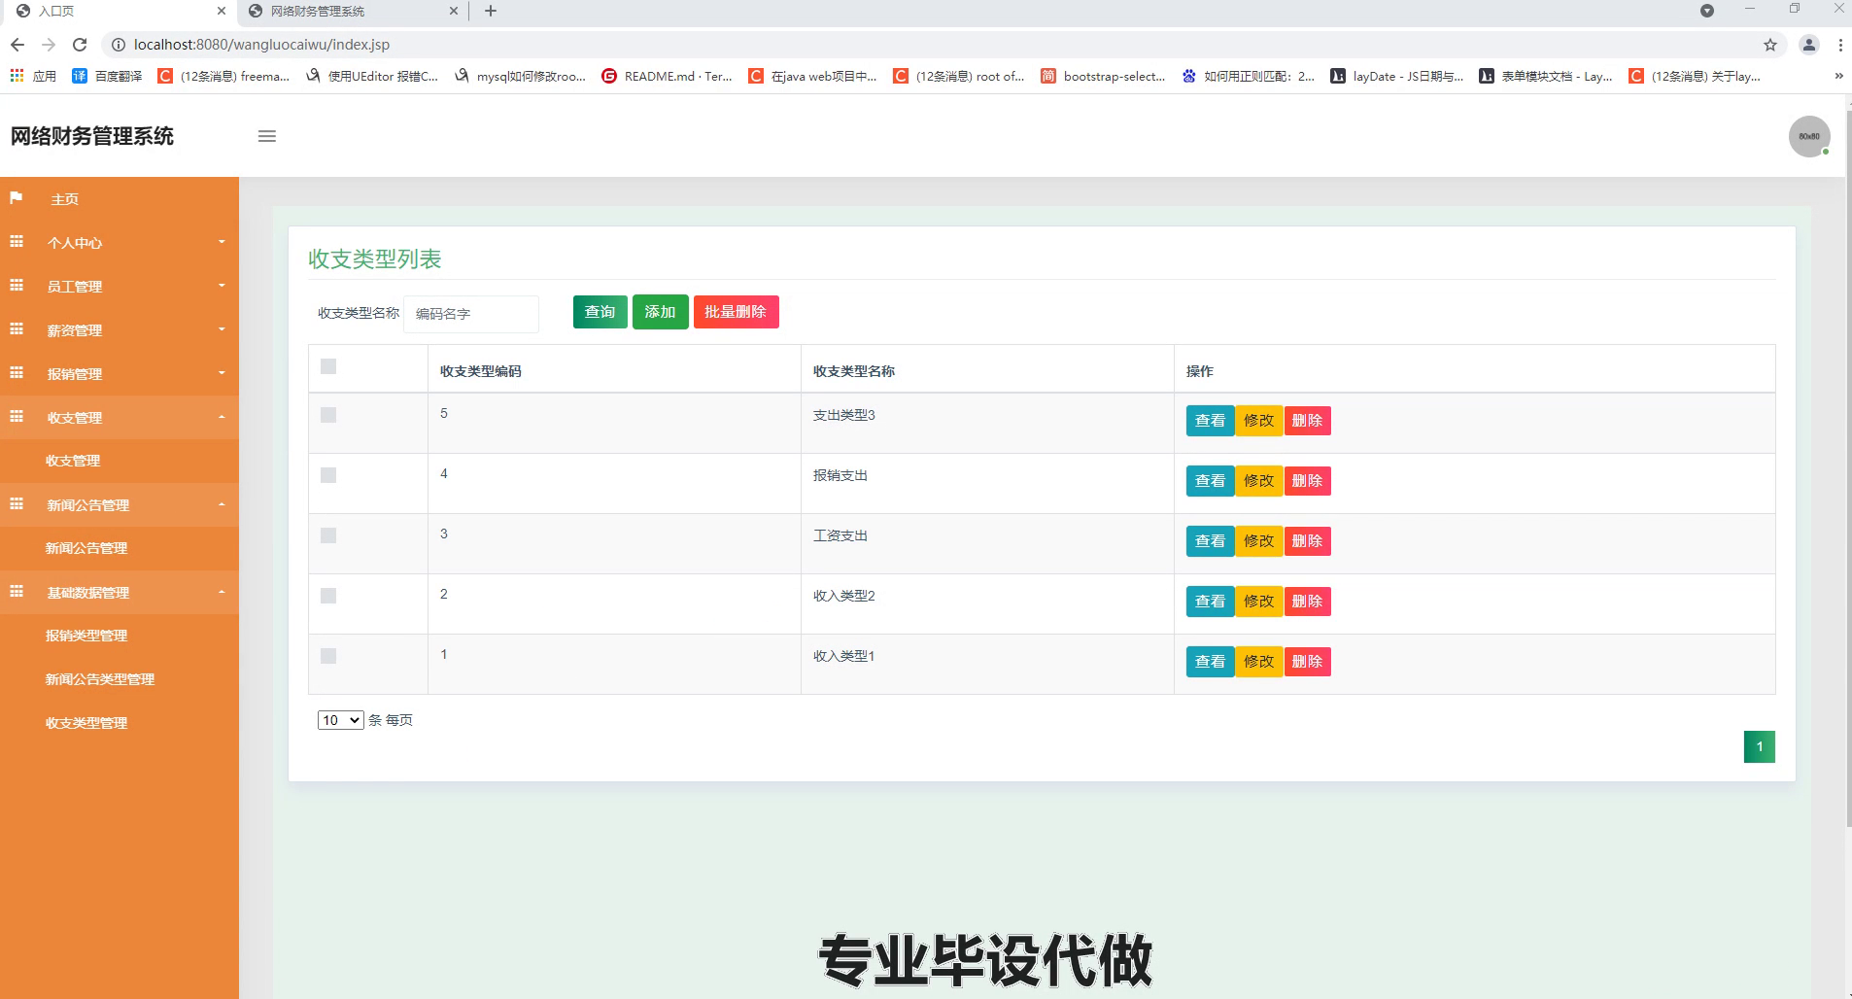Click the grid icon beside 薪资管理
This screenshot has height=999, width=1852.
tap(17, 329)
